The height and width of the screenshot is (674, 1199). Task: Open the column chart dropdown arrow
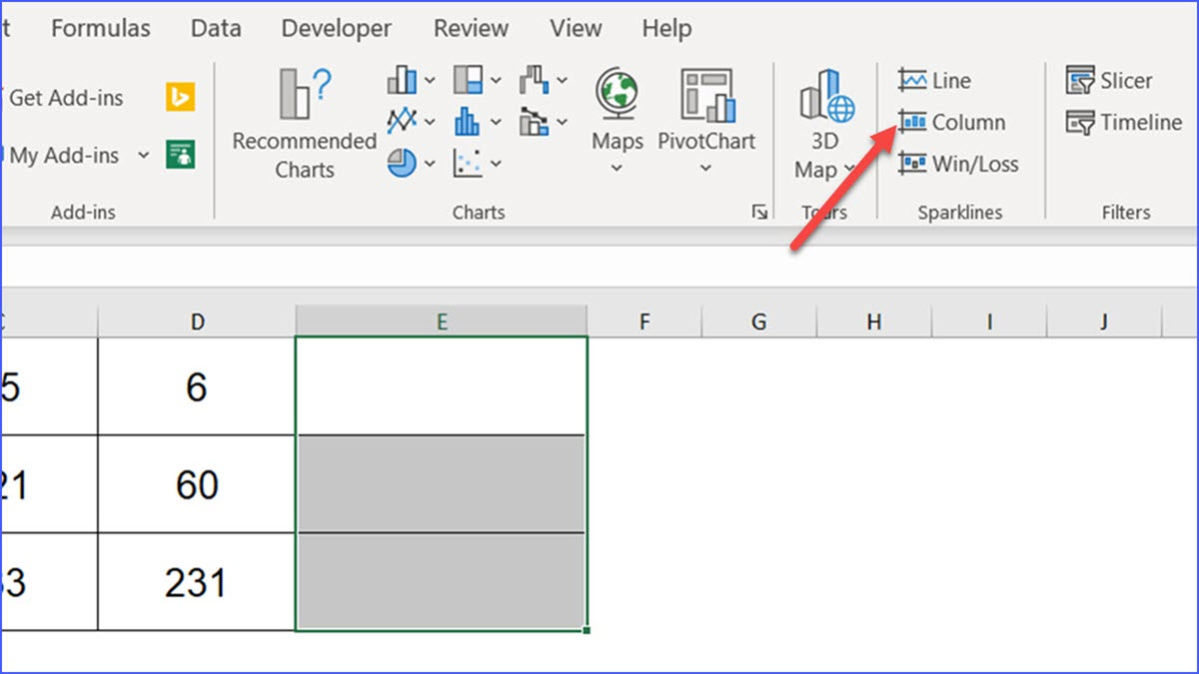[x=429, y=80]
